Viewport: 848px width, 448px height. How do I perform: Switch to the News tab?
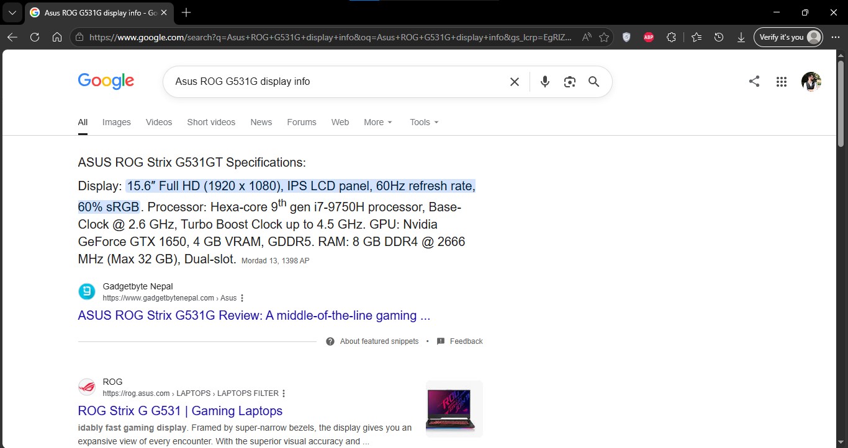coord(261,122)
